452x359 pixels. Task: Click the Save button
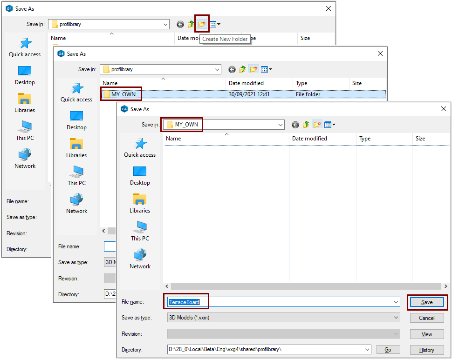(x=427, y=302)
